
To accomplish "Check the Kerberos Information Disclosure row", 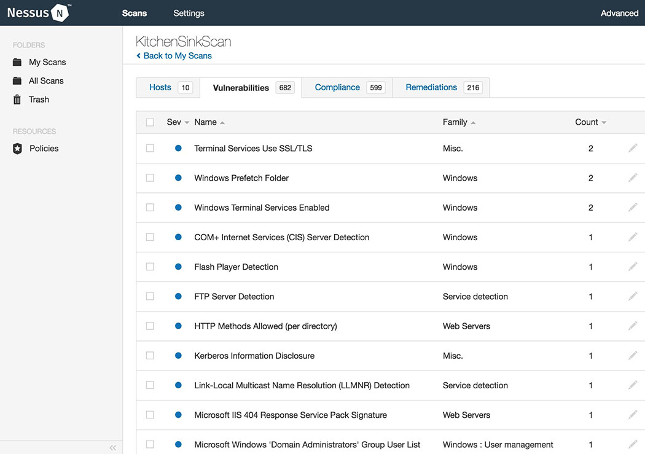I will click(150, 355).
